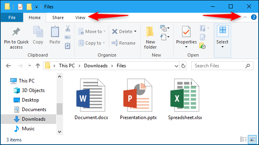259x145 pixels.
Task: Click the Paste shortcut icon in Clipboard
Action: [68, 46]
